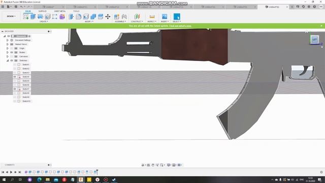
Task: Select the purple Create Form tool
Action: coord(62,17)
